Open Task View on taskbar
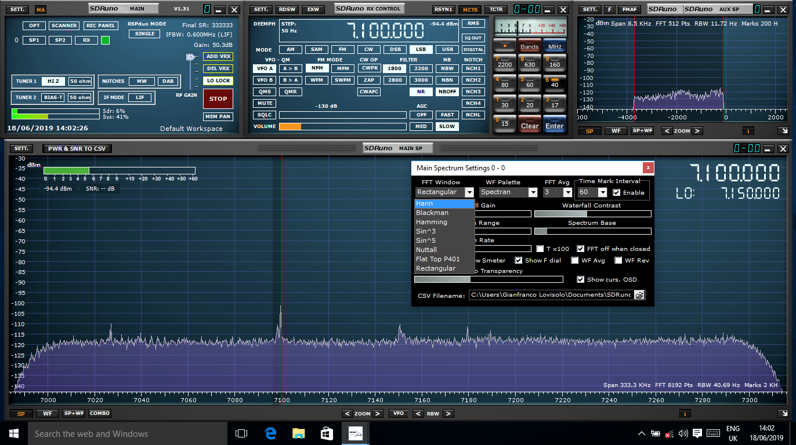 click(241, 433)
